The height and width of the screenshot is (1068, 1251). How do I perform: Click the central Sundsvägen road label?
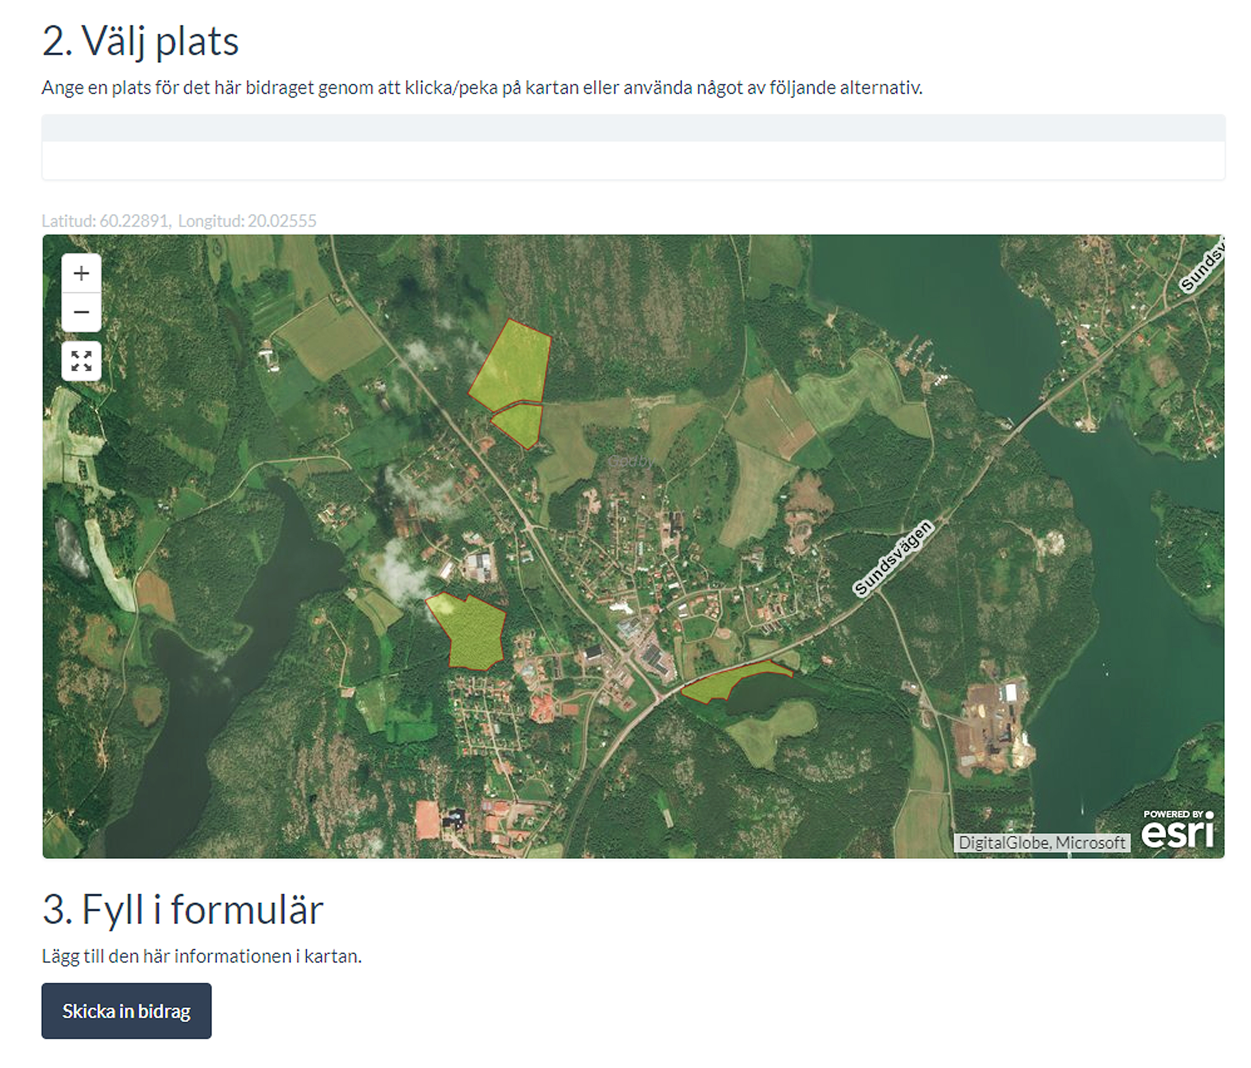point(892,558)
